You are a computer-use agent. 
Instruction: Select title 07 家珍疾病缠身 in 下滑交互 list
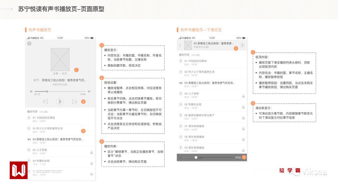pyautogui.click(x=194, y=126)
